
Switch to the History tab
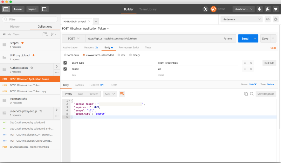point(15,27)
